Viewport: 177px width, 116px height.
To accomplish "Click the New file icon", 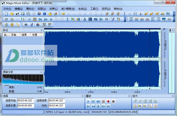I will point(6,14).
